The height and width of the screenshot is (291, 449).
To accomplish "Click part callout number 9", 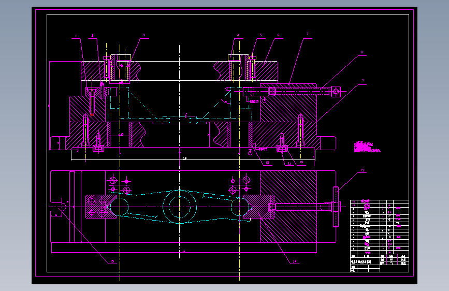I will (x=363, y=80).
